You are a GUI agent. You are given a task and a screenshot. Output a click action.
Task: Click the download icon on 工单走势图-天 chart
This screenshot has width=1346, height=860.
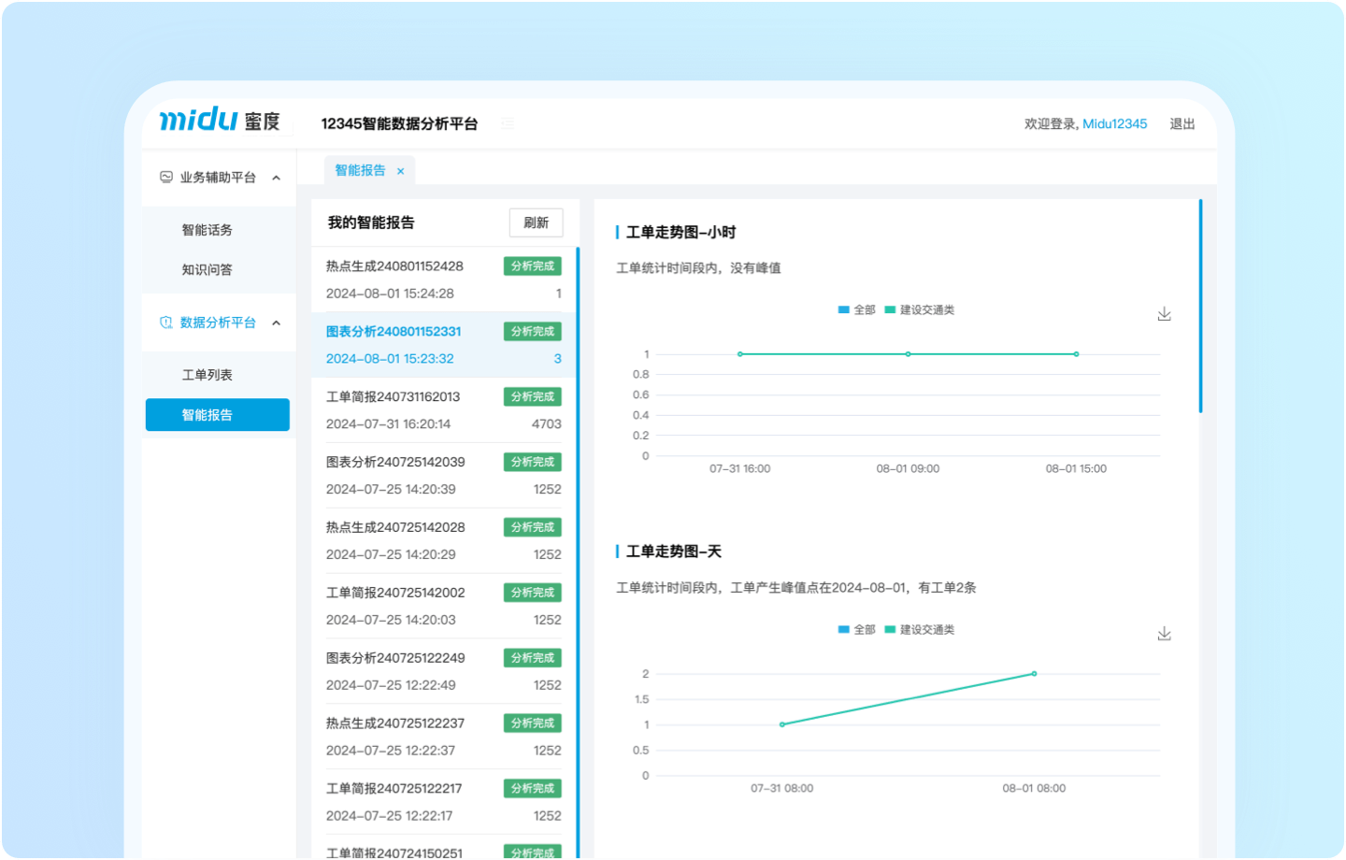(1164, 633)
